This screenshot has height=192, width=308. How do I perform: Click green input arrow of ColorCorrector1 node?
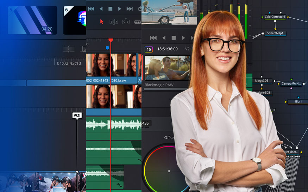[263, 17]
